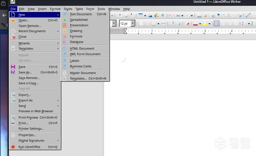The width and height of the screenshot is (256, 156).
Task: Click the Clear Direct Formatting icon
Action: [x=187, y=24]
